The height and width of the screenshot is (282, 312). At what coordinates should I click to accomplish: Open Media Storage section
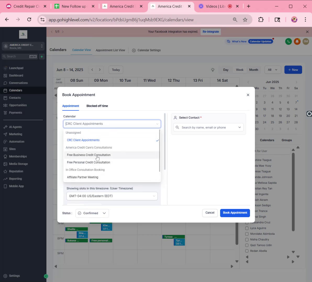pos(18,164)
